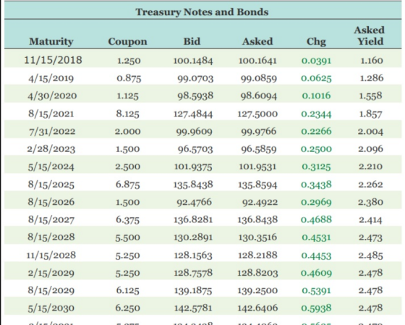
Task: Click bid price 100.1484
Action: tap(193, 61)
